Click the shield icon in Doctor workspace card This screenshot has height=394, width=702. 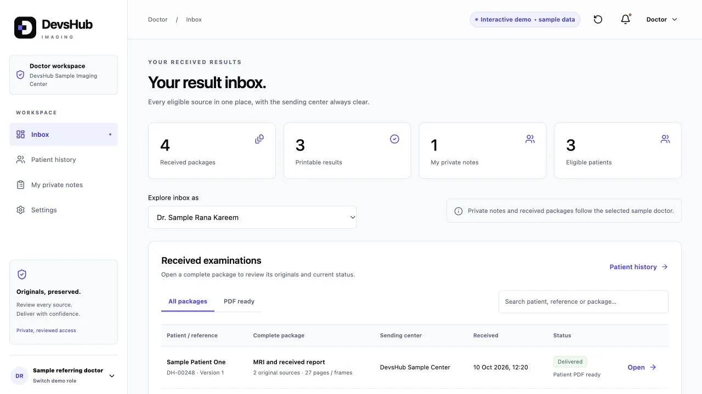point(20,74)
